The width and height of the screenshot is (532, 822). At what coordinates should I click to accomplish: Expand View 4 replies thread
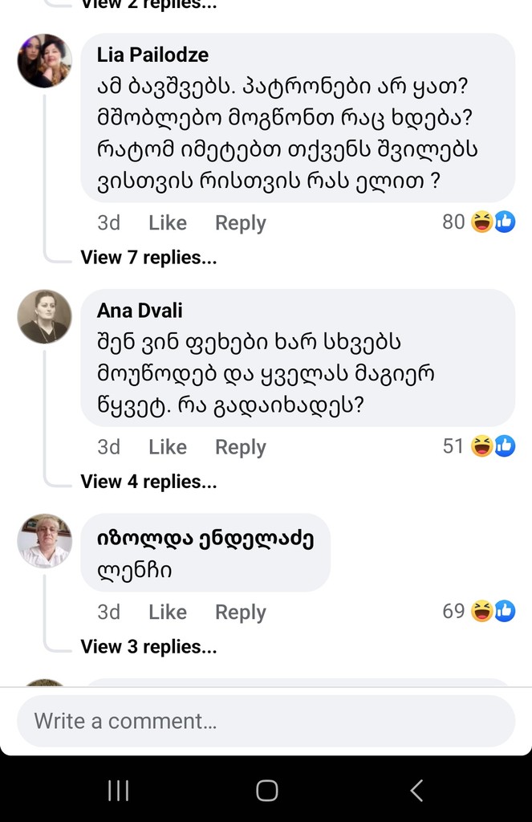tap(148, 482)
